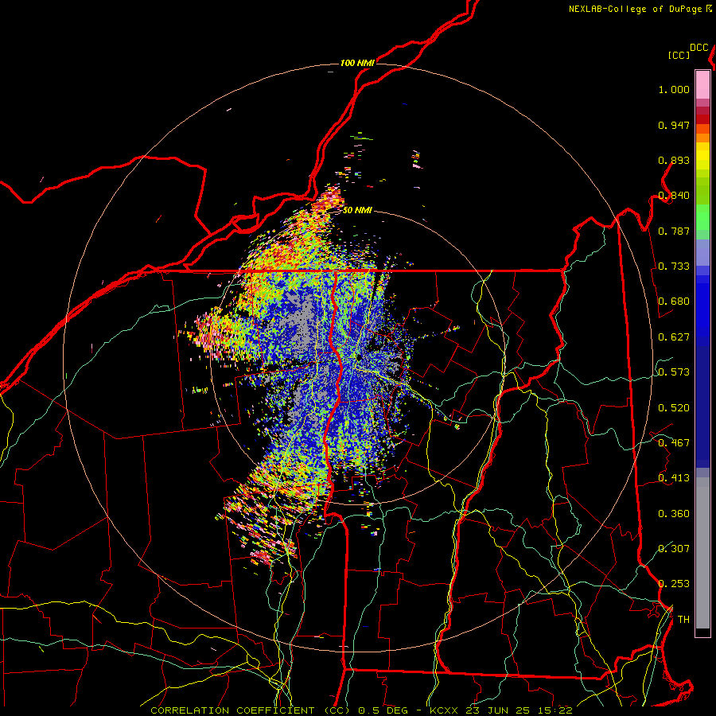Select the 0.413 scale value
The width and height of the screenshot is (716, 716).
pyautogui.click(x=674, y=478)
